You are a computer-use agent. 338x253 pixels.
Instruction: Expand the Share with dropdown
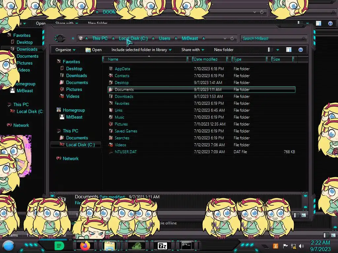pyautogui.click(x=193, y=50)
